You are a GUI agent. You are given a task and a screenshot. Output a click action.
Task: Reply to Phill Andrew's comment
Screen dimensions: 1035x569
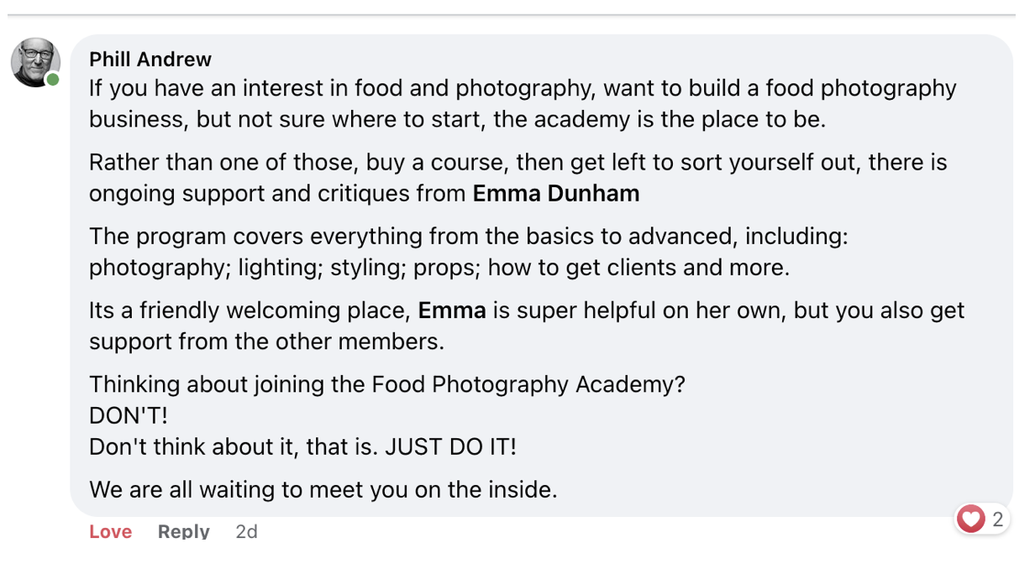click(x=183, y=531)
